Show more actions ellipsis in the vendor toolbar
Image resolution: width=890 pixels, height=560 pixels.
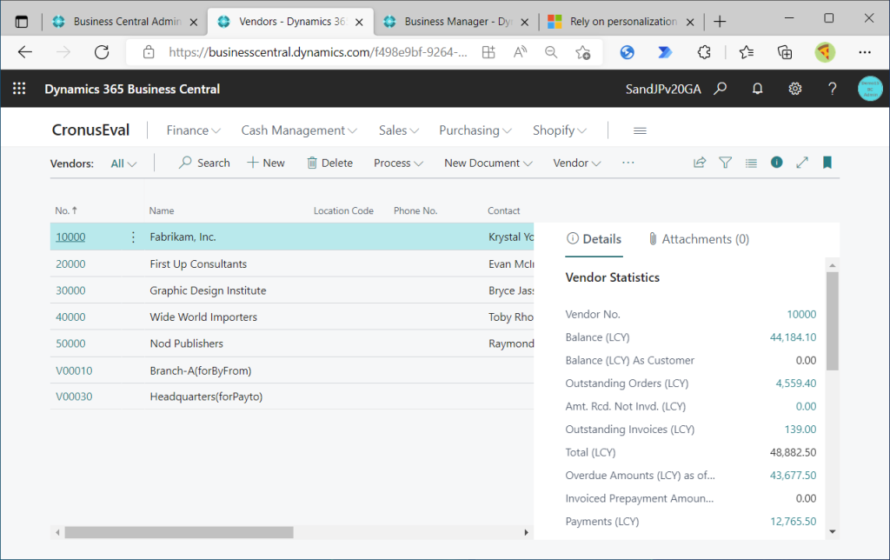[x=628, y=163]
